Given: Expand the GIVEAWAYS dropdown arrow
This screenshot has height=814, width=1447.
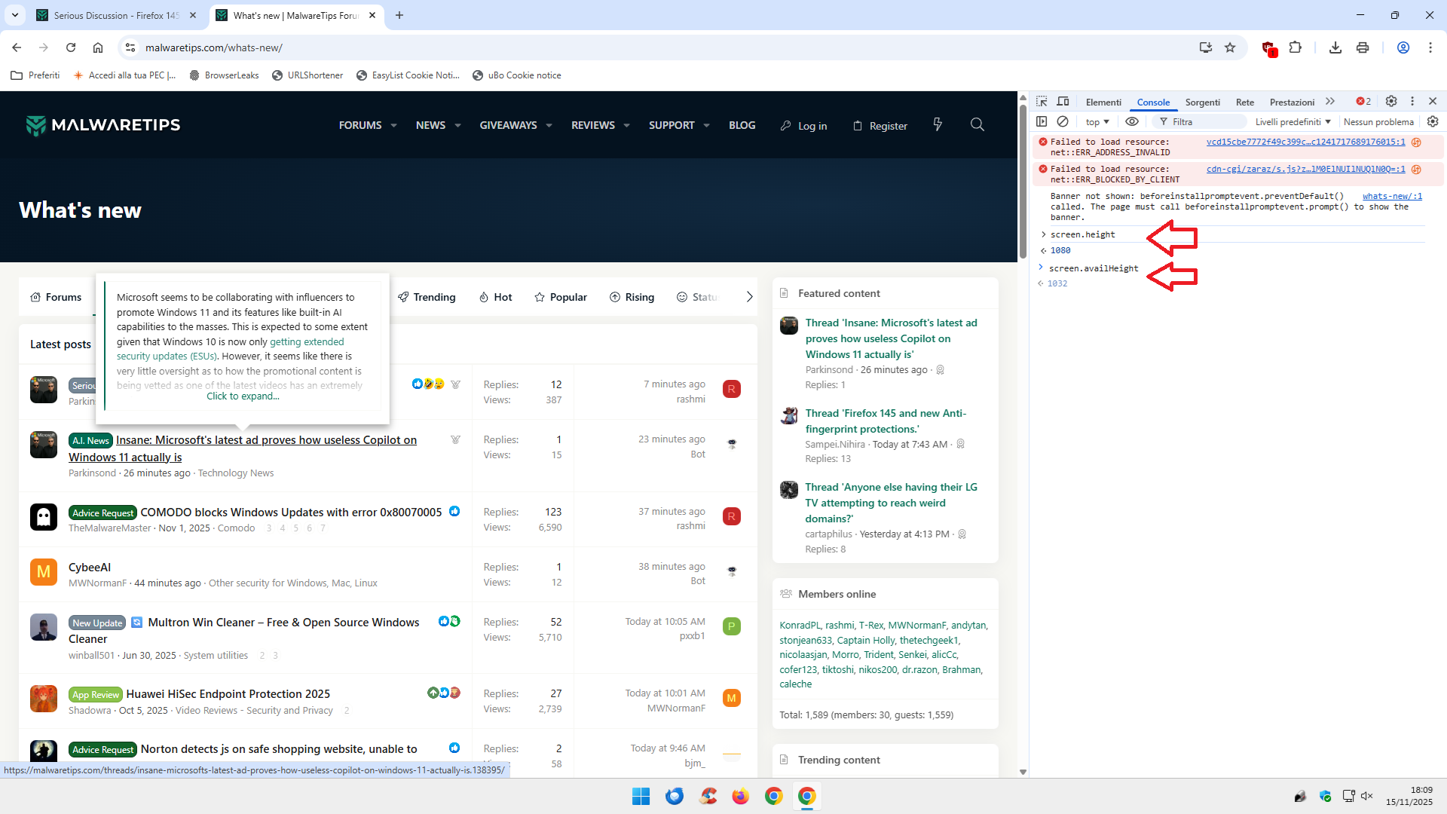Looking at the screenshot, I should (549, 126).
